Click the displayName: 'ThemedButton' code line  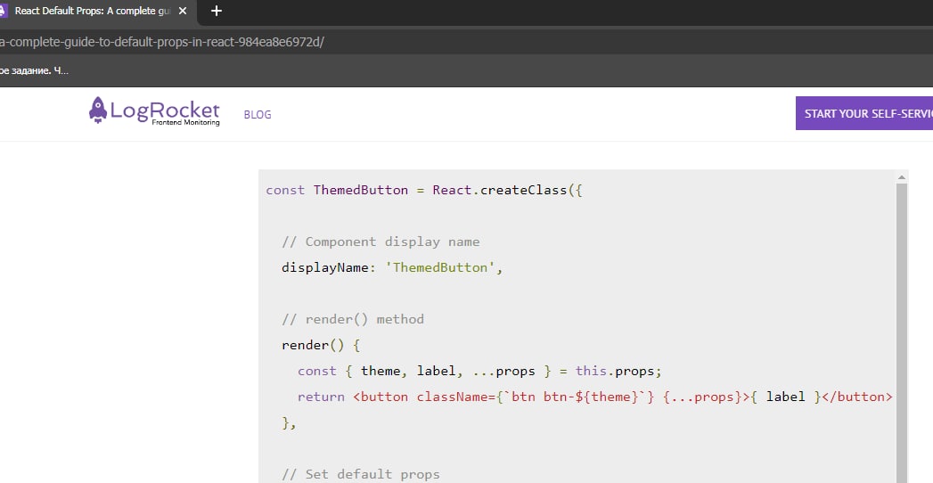click(392, 267)
